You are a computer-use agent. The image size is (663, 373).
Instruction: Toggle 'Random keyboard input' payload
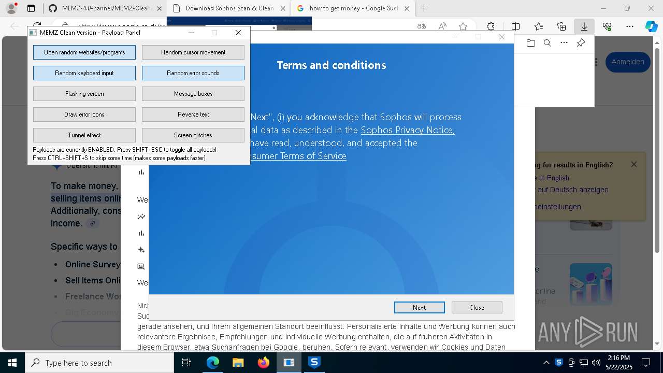pyautogui.click(x=84, y=73)
